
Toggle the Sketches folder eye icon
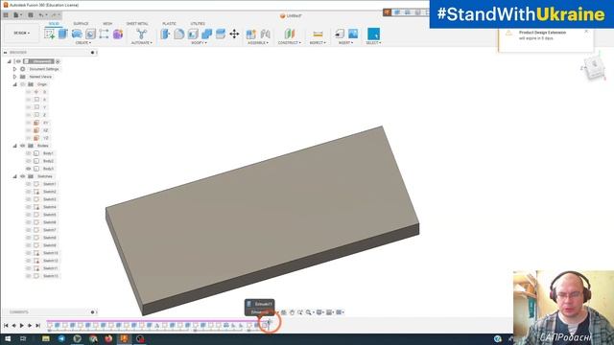pos(22,176)
